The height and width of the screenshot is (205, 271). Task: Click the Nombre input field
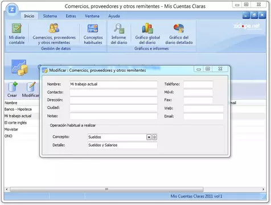[113, 84]
